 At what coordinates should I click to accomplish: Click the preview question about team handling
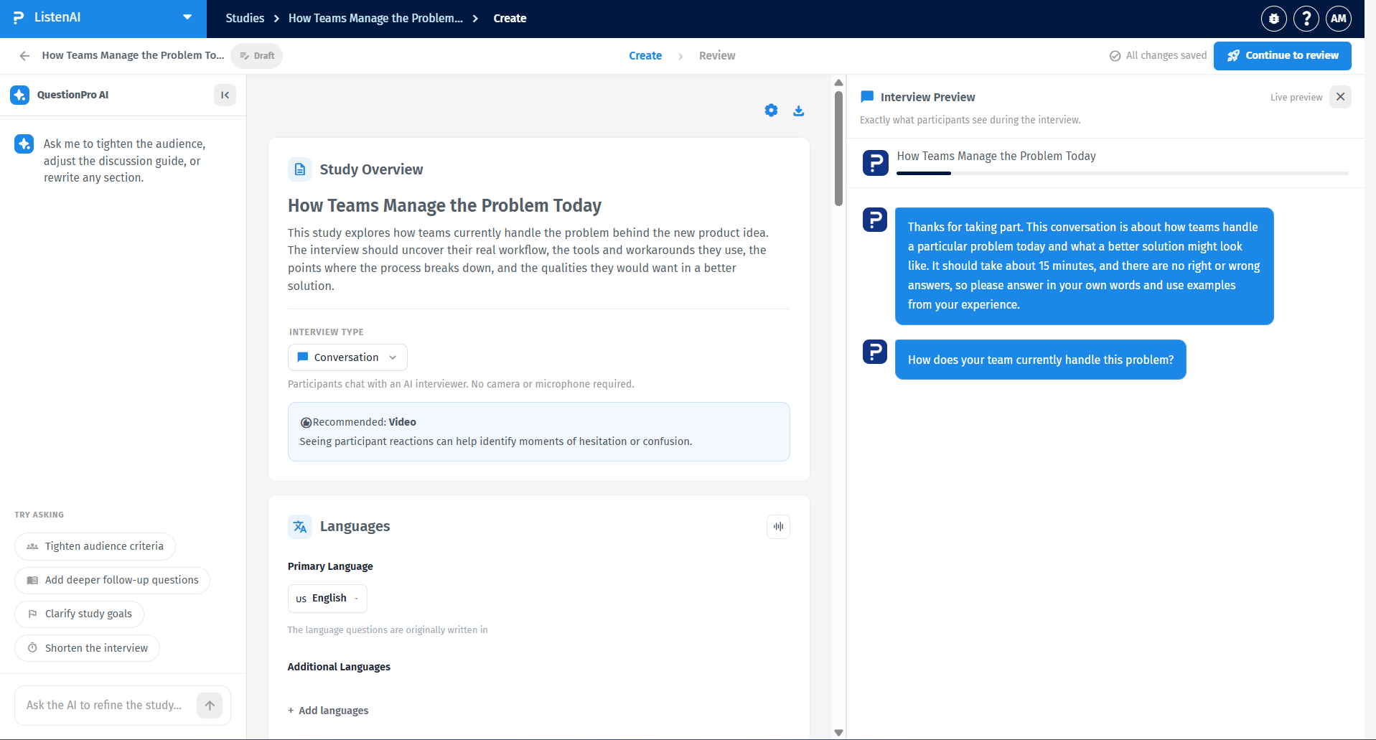click(1040, 360)
